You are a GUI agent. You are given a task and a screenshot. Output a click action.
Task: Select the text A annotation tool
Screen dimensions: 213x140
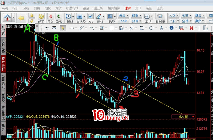(161, 28)
